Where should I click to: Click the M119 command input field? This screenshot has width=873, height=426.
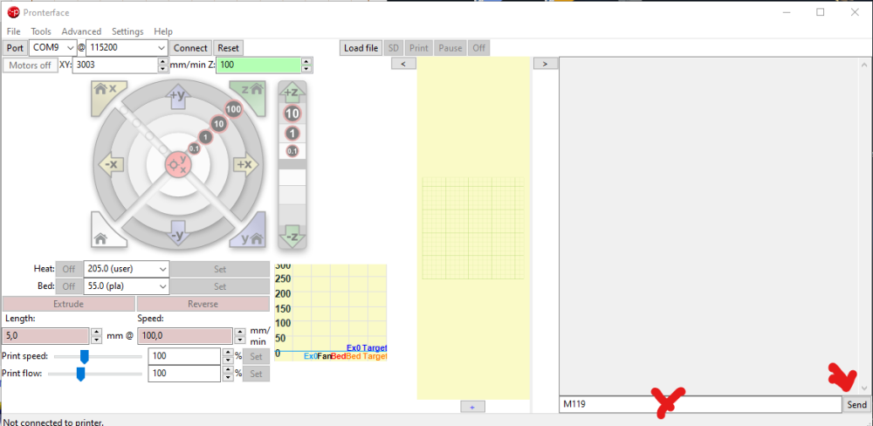coord(700,405)
